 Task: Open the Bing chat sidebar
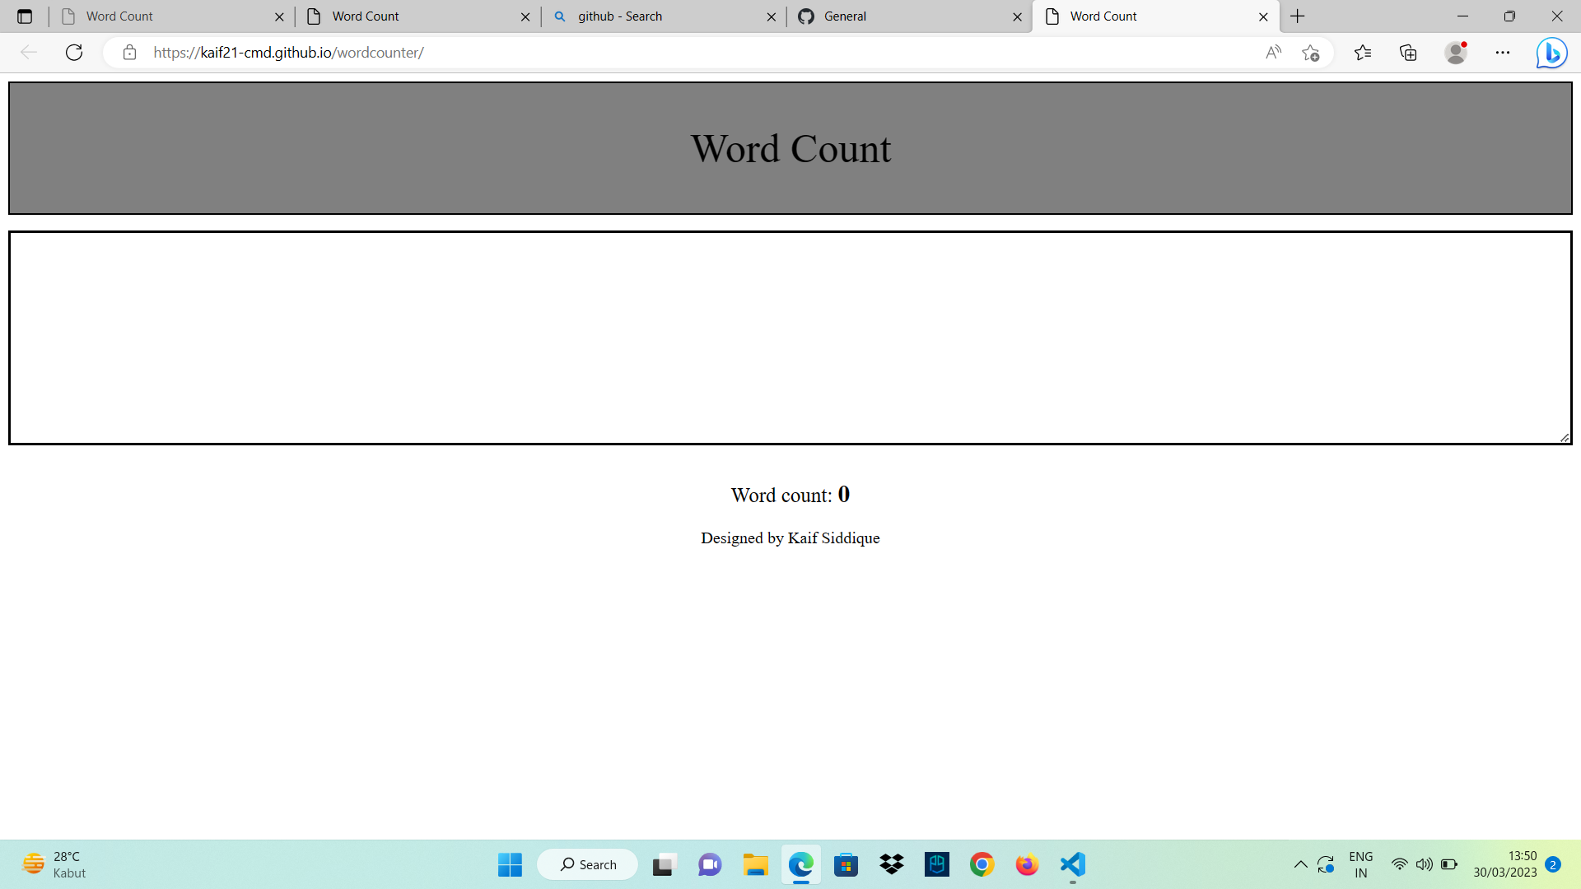(1551, 53)
